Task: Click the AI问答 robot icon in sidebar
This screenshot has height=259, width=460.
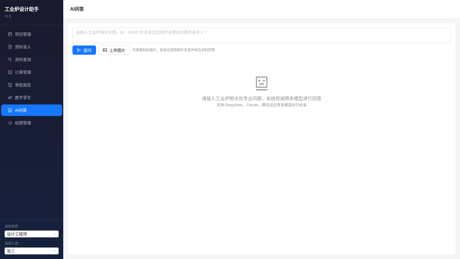Action: click(10, 110)
